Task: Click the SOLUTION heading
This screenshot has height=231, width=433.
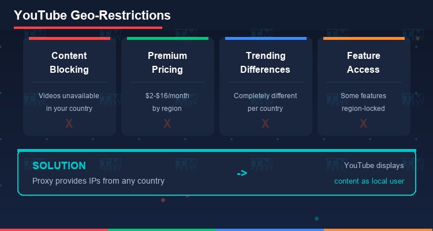Action: (x=59, y=166)
